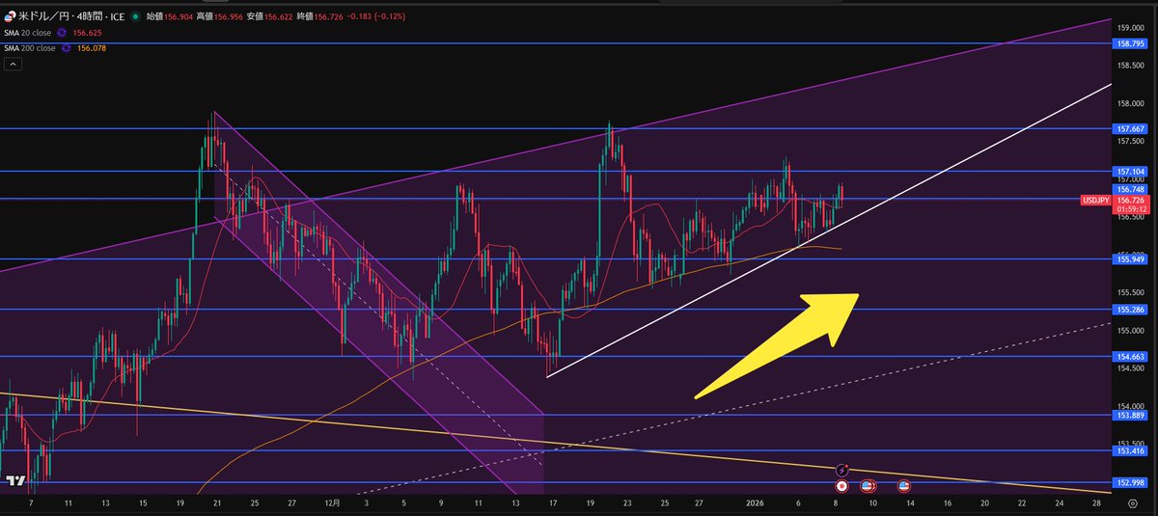This screenshot has width=1158, height=516.
Task: Click the 158.000 price scale label
Action: [x=1131, y=103]
